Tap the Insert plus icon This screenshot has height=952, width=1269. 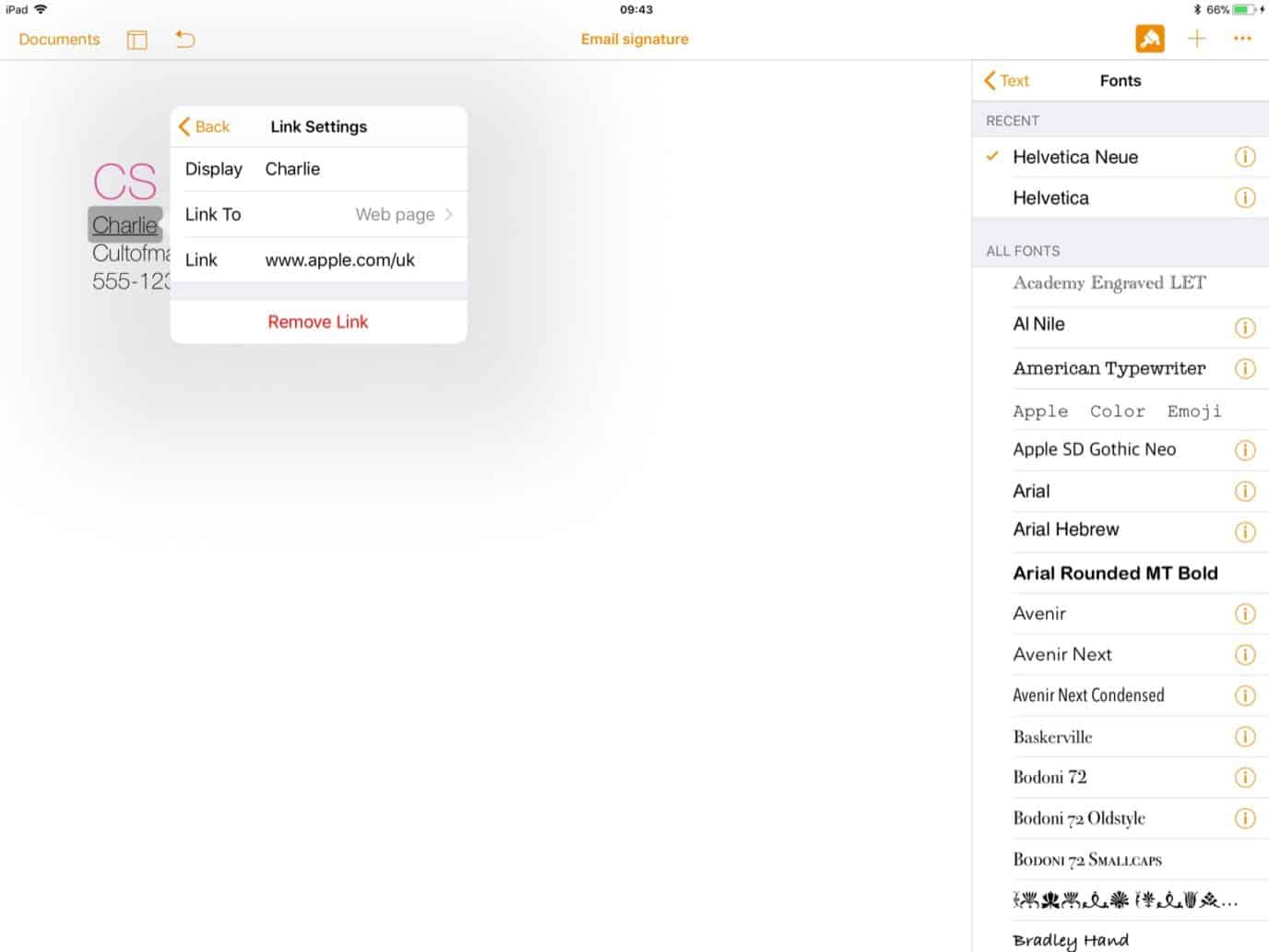[1196, 39]
